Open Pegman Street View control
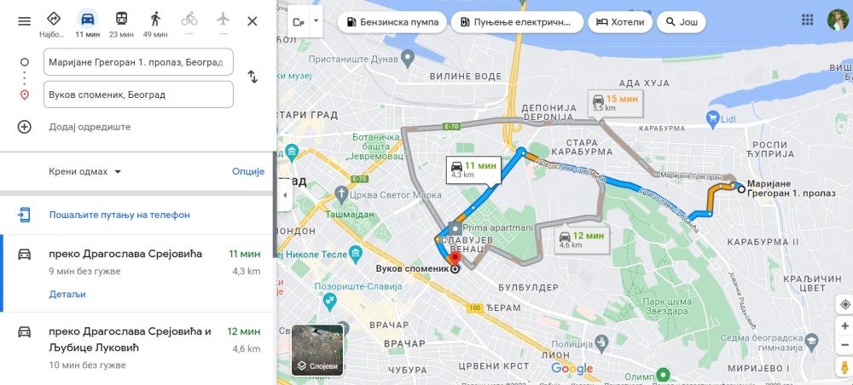The image size is (853, 385). [x=844, y=367]
